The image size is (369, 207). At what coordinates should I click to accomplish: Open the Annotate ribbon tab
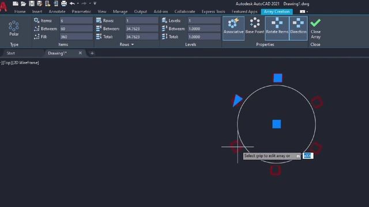(x=57, y=11)
